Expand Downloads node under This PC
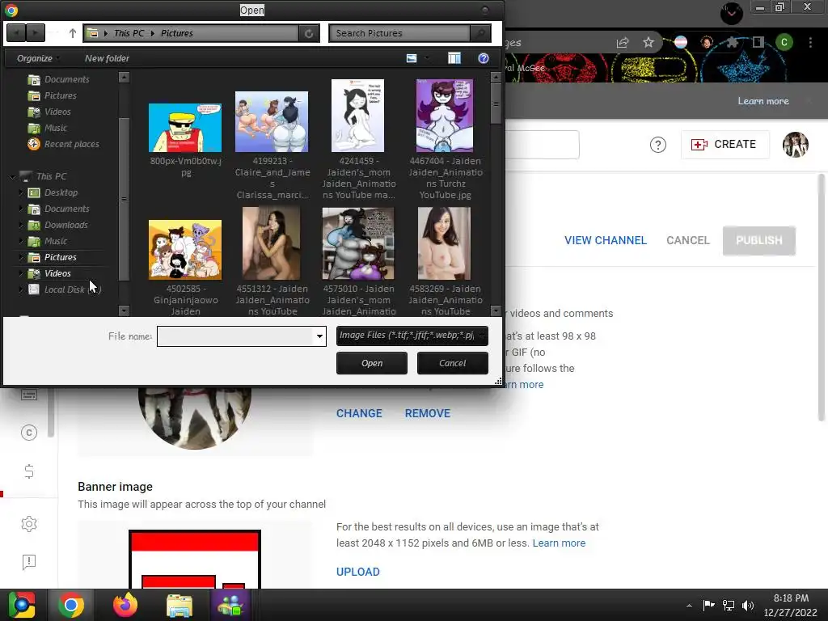This screenshot has height=621, width=828. tap(20, 225)
